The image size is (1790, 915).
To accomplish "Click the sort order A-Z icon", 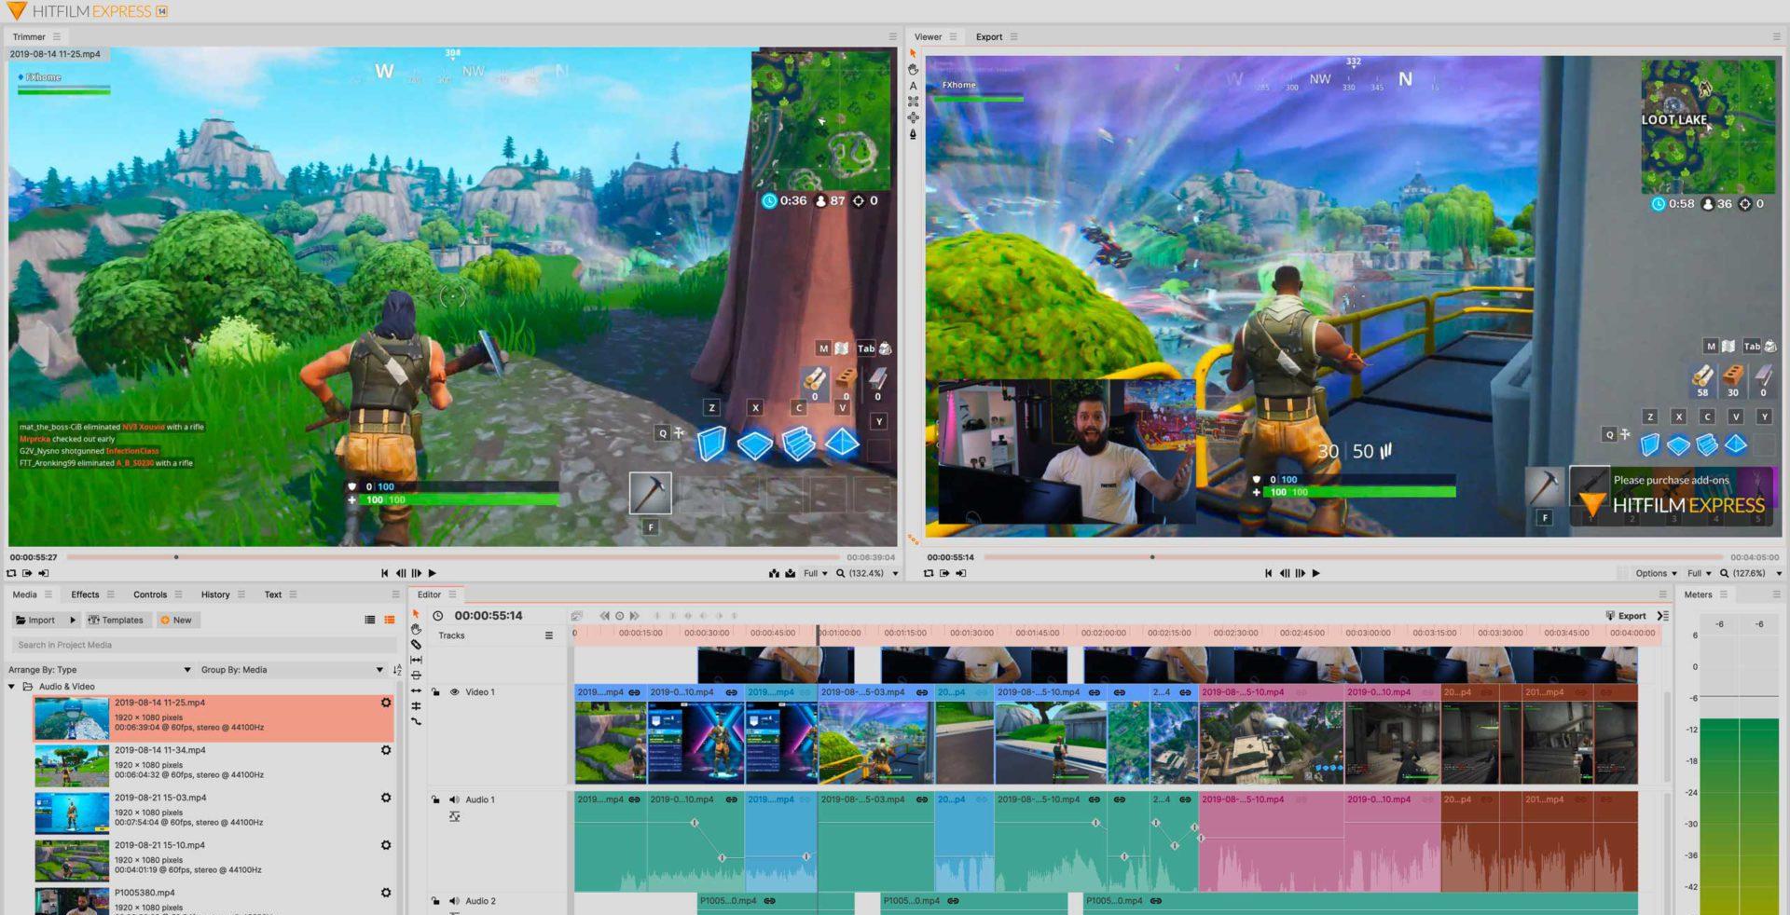I will (x=398, y=670).
